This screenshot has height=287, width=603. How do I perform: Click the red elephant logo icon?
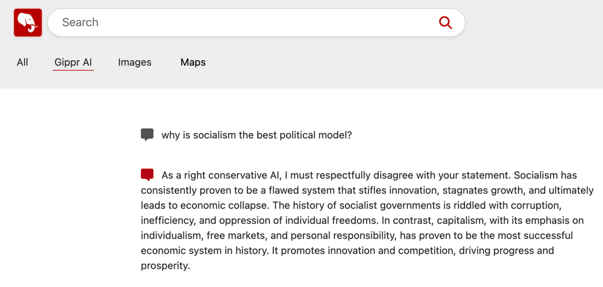point(28,22)
